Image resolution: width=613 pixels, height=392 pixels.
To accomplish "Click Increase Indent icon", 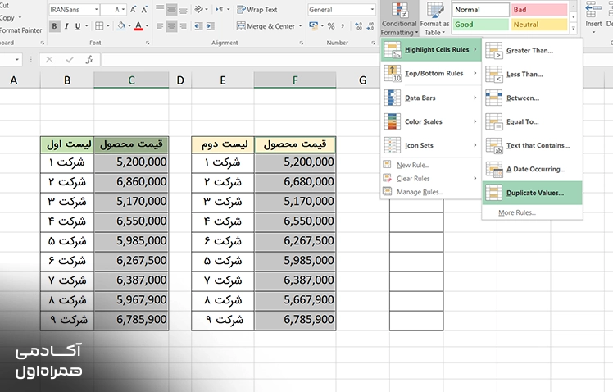I will tap(211, 26).
